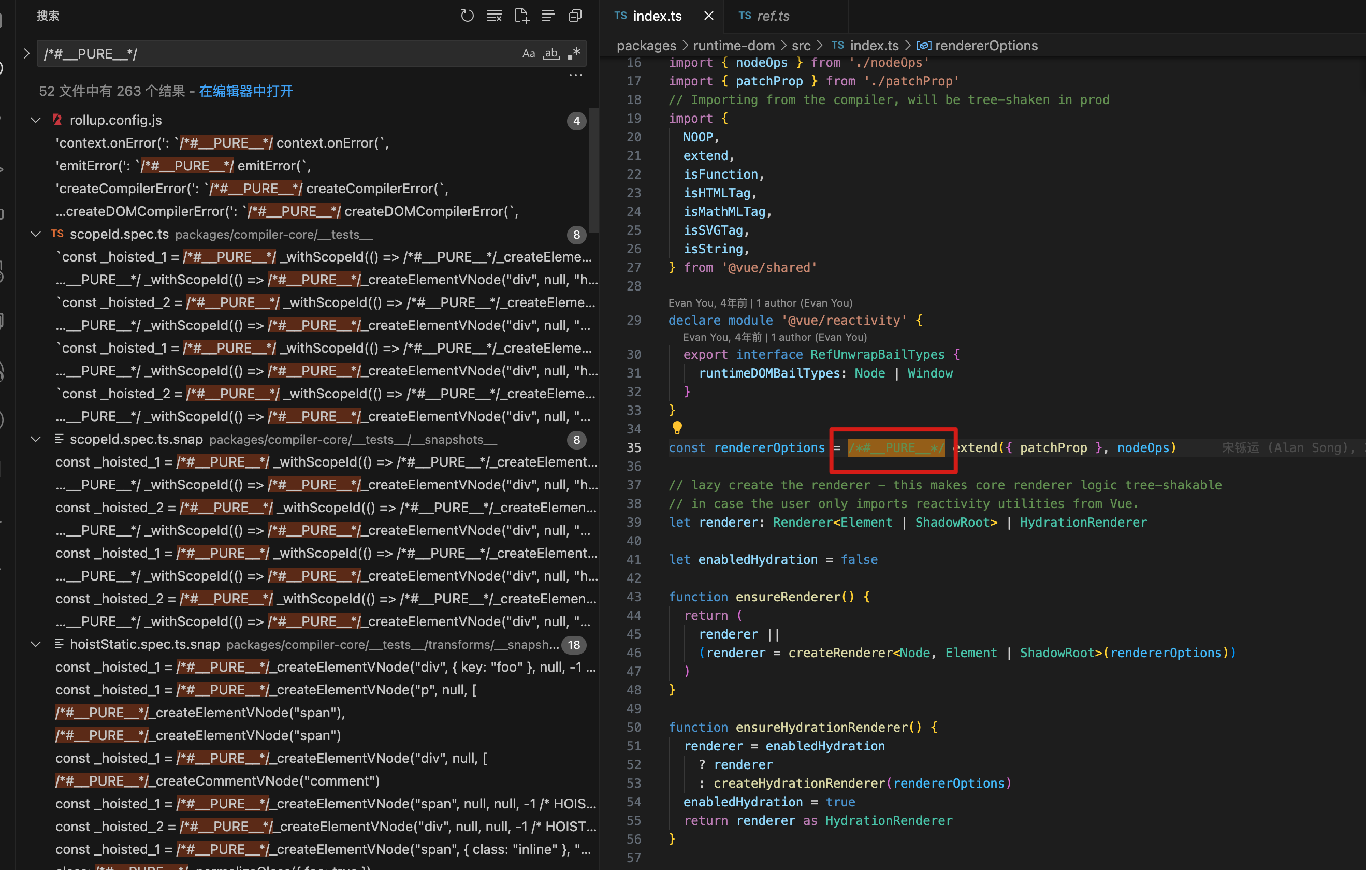Open blame lens above declare module
Image resolution: width=1366 pixels, height=870 pixels.
[760, 303]
